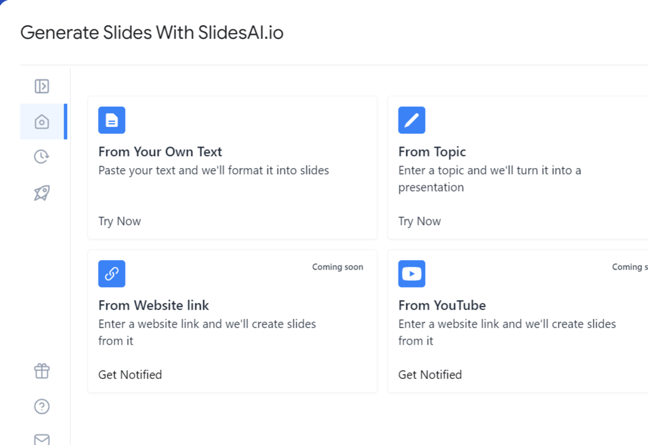
Task: Select the rocket upgrade sidebar icon
Action: click(x=42, y=193)
